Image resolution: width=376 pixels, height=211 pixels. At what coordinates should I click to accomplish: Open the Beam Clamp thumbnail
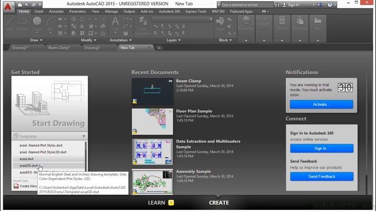[x=152, y=92]
